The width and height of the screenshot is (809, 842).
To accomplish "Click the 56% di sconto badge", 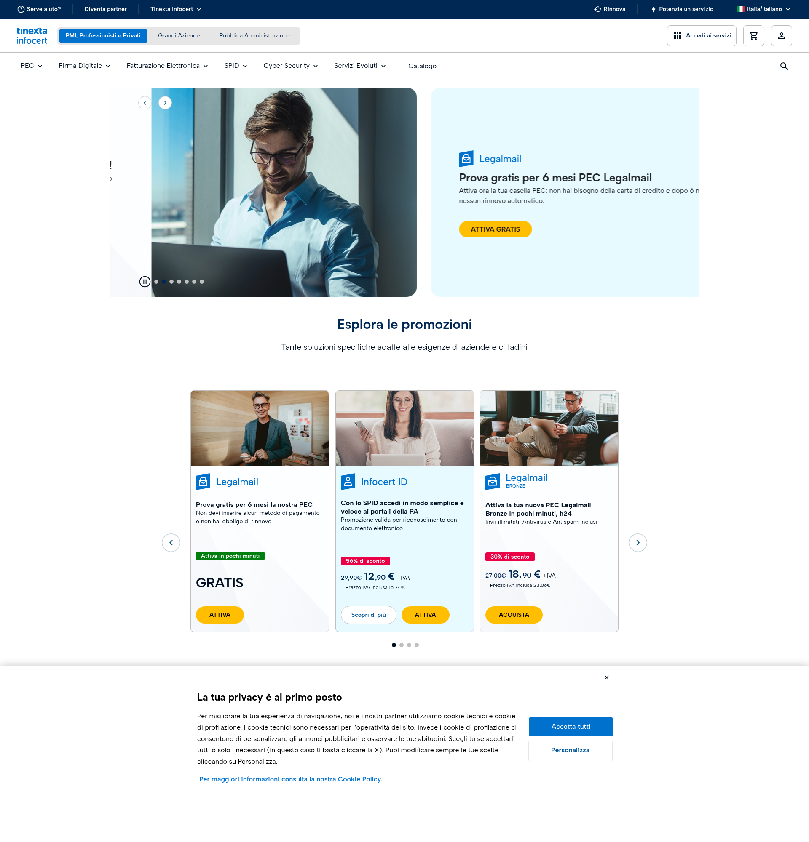I will tap(365, 561).
